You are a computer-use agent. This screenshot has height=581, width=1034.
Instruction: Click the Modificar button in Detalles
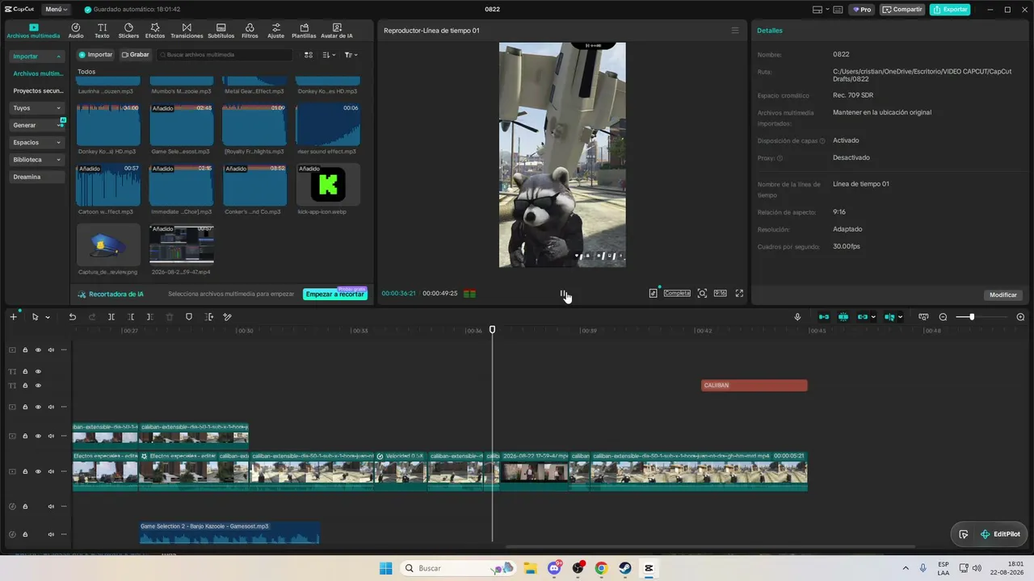click(1003, 295)
